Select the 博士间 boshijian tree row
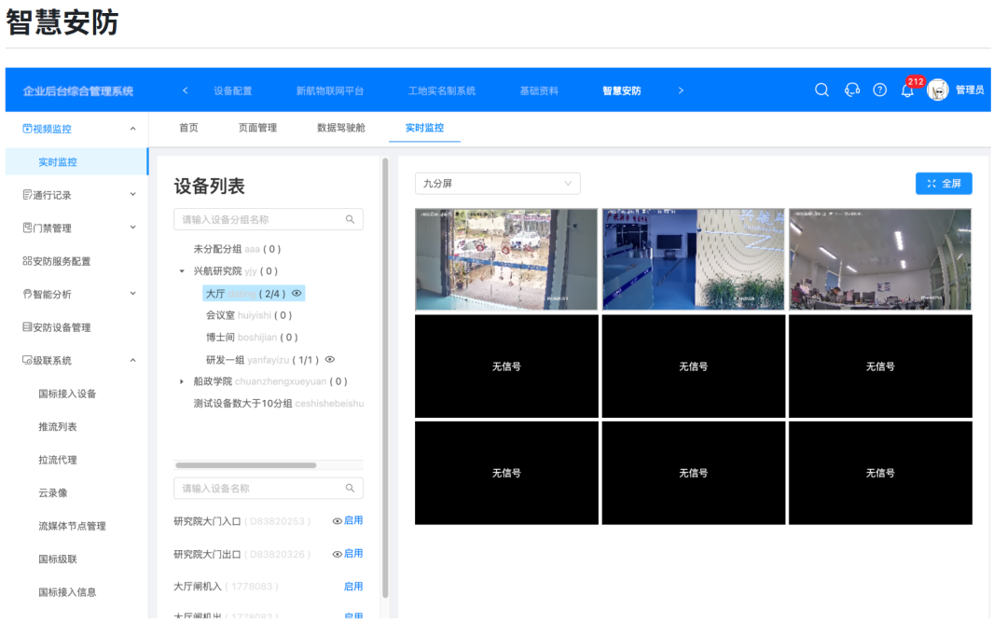The width and height of the screenshot is (1007, 635). [x=252, y=338]
